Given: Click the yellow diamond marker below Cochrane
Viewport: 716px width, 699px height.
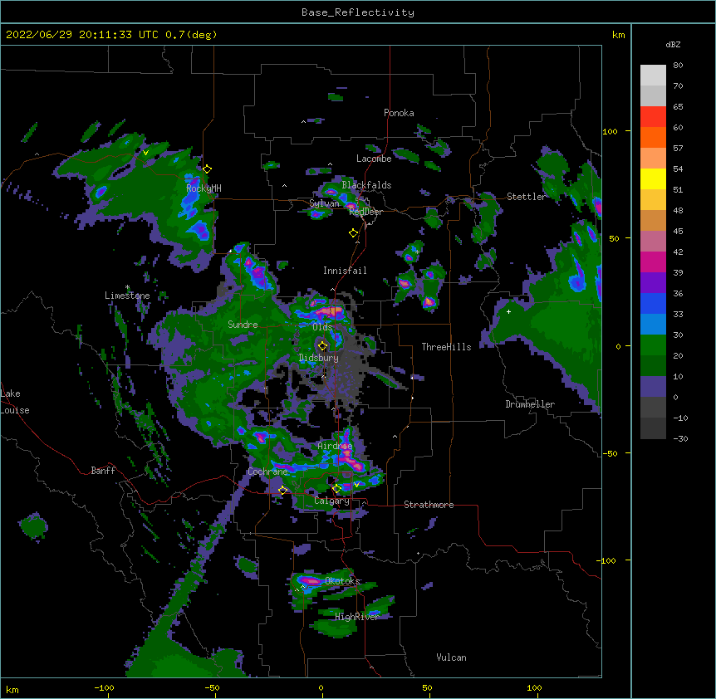Looking at the screenshot, I should [282, 491].
